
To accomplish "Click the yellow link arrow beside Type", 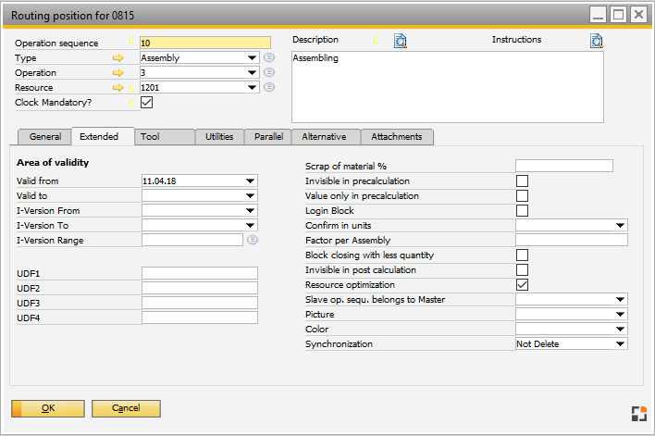I will [117, 57].
